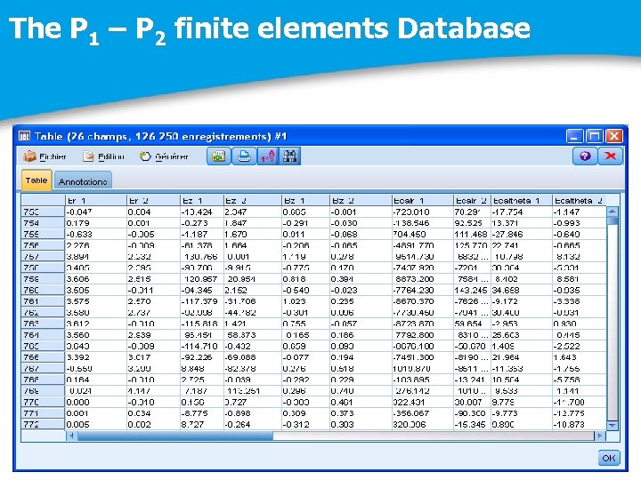Viewport: 641px width, 480px height.
Task: Click the Bz_2 column header
Action: 361,200
